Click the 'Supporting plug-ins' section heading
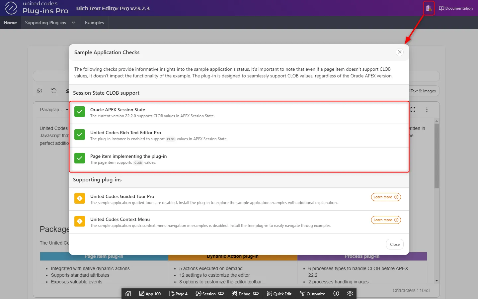Image resolution: width=478 pixels, height=299 pixels. click(x=97, y=180)
